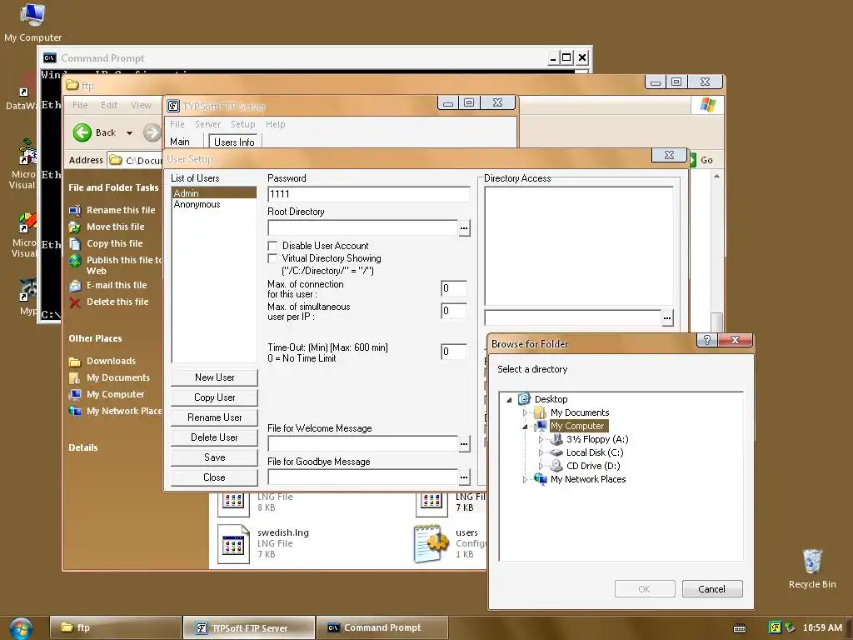Focus the Password field
The height and width of the screenshot is (640, 853).
pos(369,194)
